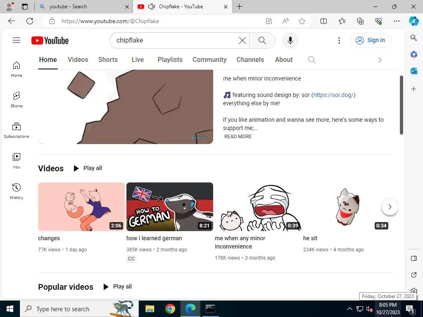This screenshot has width=423, height=317.
Task: Switch to the 'youtube - Search' tab
Action: pos(83,7)
